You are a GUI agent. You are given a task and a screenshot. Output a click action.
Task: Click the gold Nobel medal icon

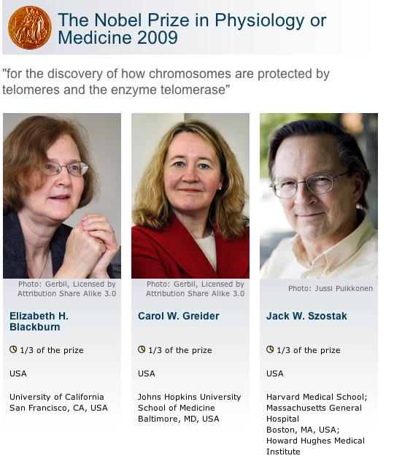[30, 28]
